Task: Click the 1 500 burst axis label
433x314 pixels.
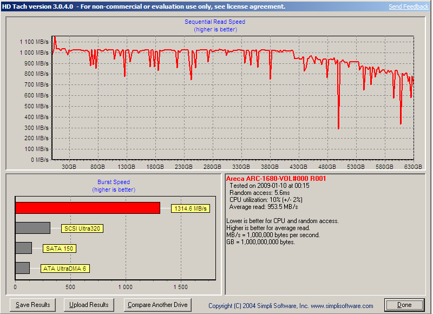Action: click(181, 287)
